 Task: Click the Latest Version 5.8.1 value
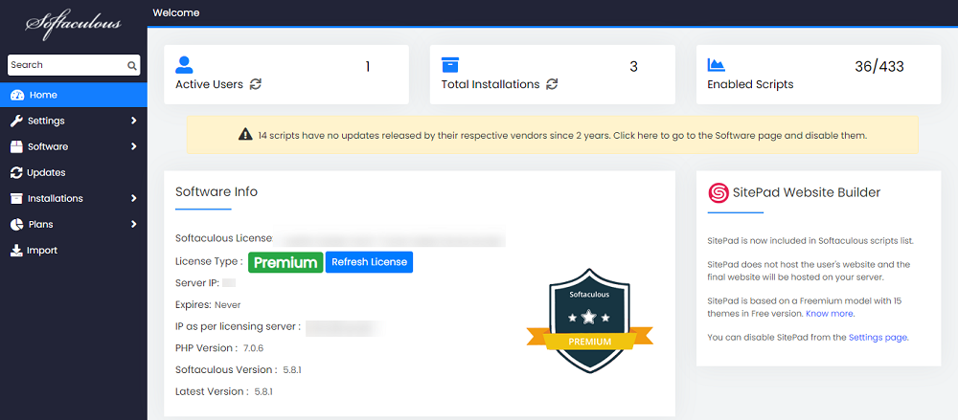coord(263,392)
